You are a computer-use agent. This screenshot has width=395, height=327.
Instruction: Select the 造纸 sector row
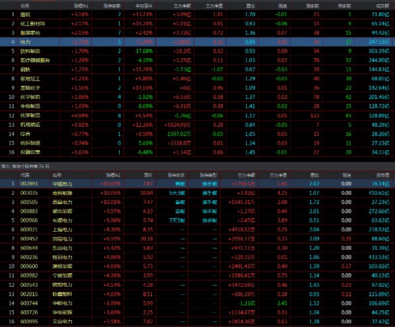point(25,13)
